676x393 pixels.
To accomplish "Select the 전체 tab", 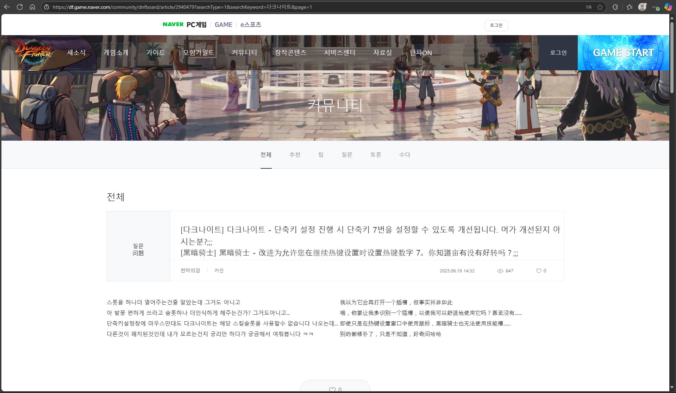I will click(266, 155).
